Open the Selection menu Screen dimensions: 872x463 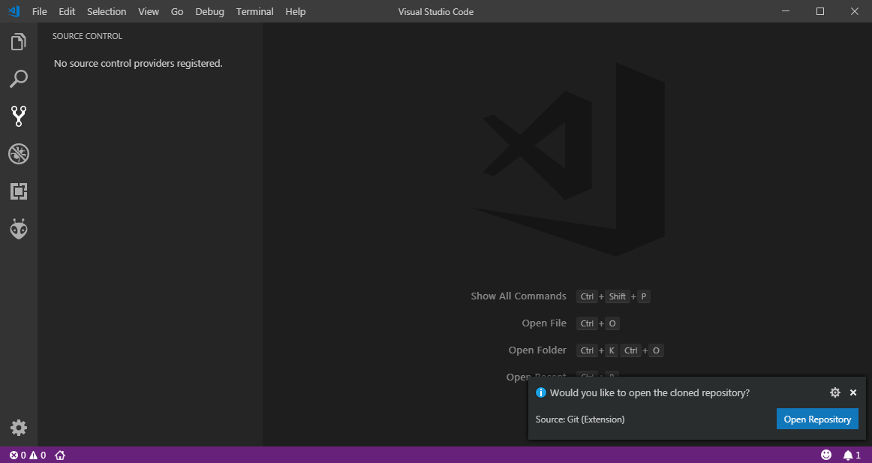pyautogui.click(x=107, y=11)
